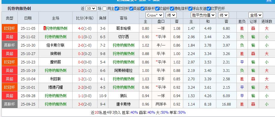The image size is (275, 117).
Task: Select the 25-11-05 date cell
Action: [28, 28]
